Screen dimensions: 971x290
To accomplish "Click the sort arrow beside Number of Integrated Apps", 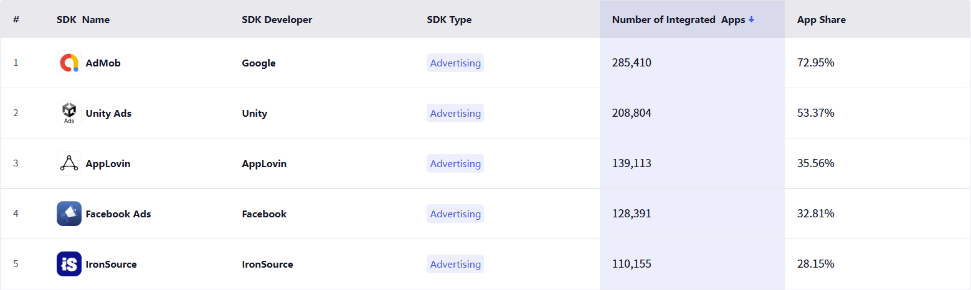I will [x=752, y=20].
